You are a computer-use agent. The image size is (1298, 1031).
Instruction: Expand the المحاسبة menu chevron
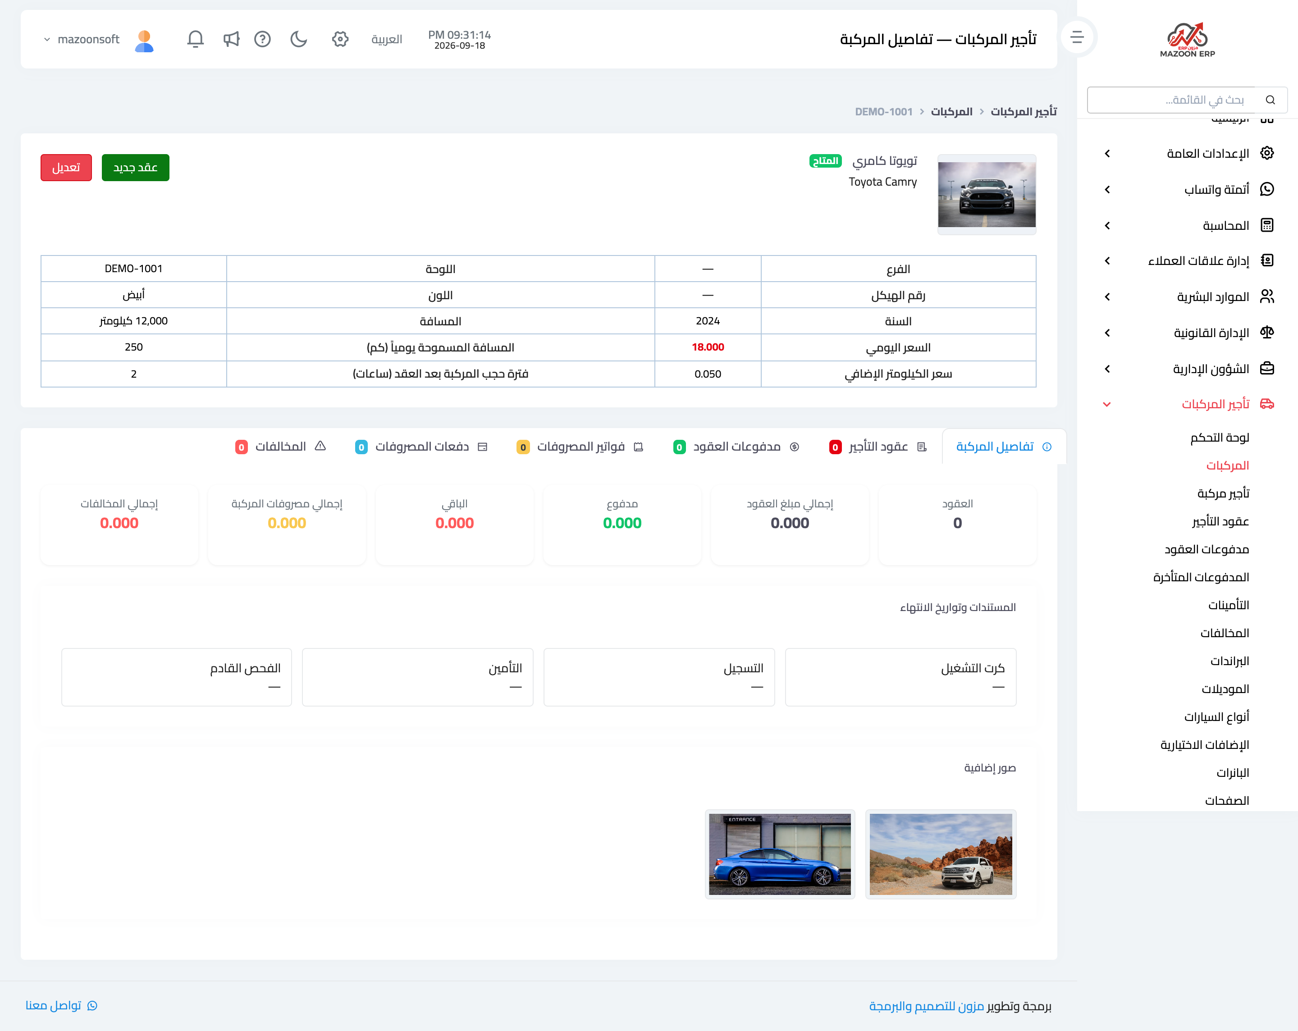click(1107, 226)
